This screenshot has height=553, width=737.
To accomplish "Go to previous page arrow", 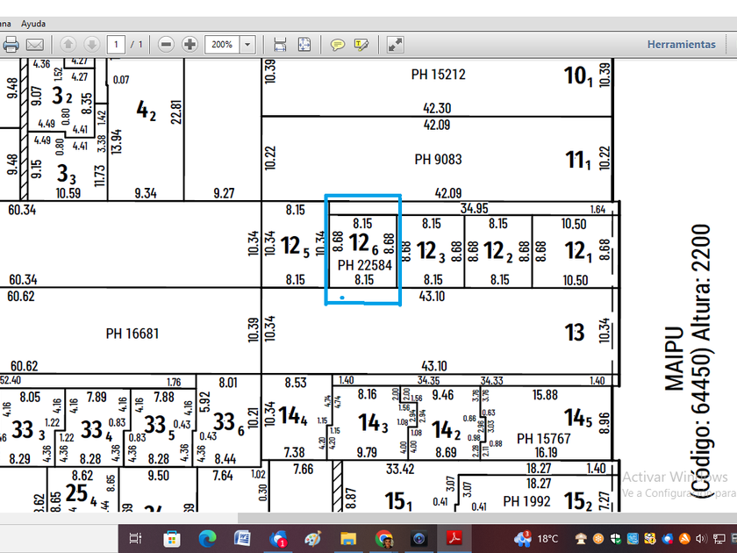I will click(x=68, y=44).
